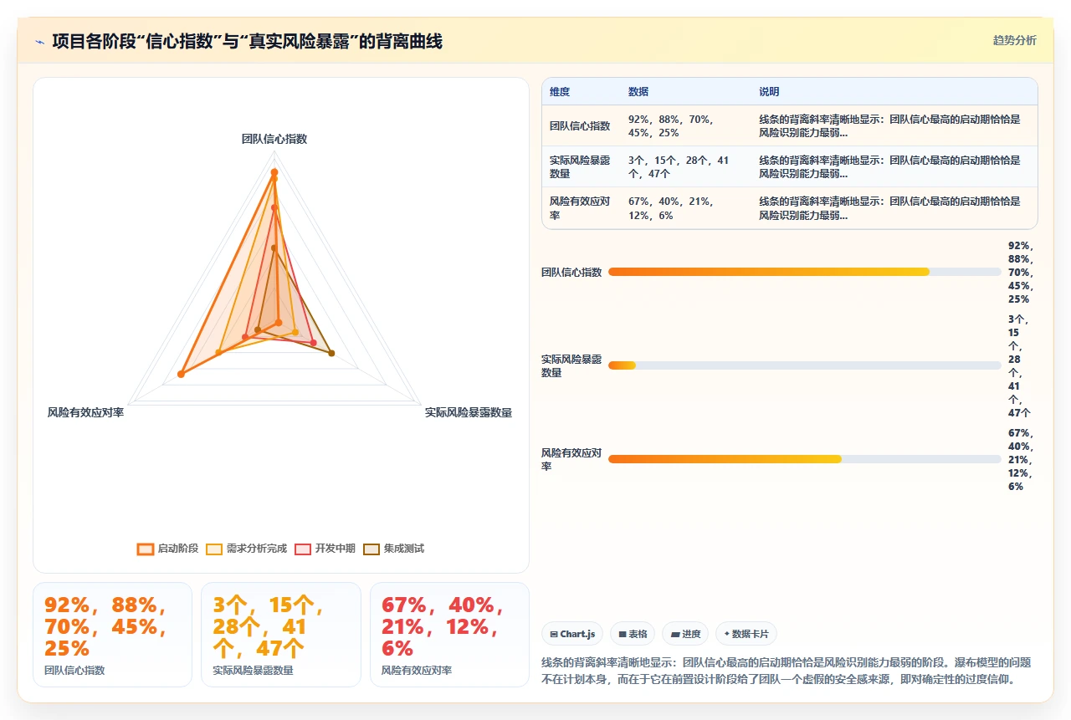Click the Chart.js tag
This screenshot has height=720, width=1071.
pyautogui.click(x=572, y=634)
